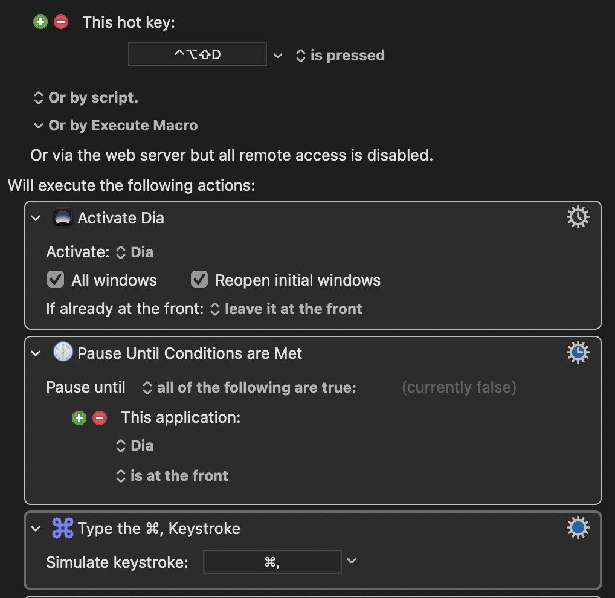Click the clock icon of Pause Until action
Image resolution: width=615 pixels, height=598 pixels.
coord(63,352)
